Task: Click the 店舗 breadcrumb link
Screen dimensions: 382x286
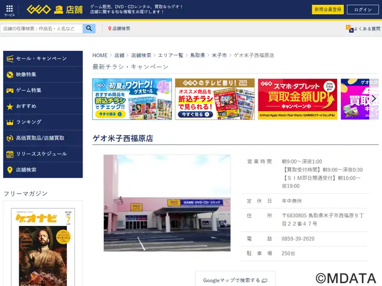Action: click(x=119, y=55)
